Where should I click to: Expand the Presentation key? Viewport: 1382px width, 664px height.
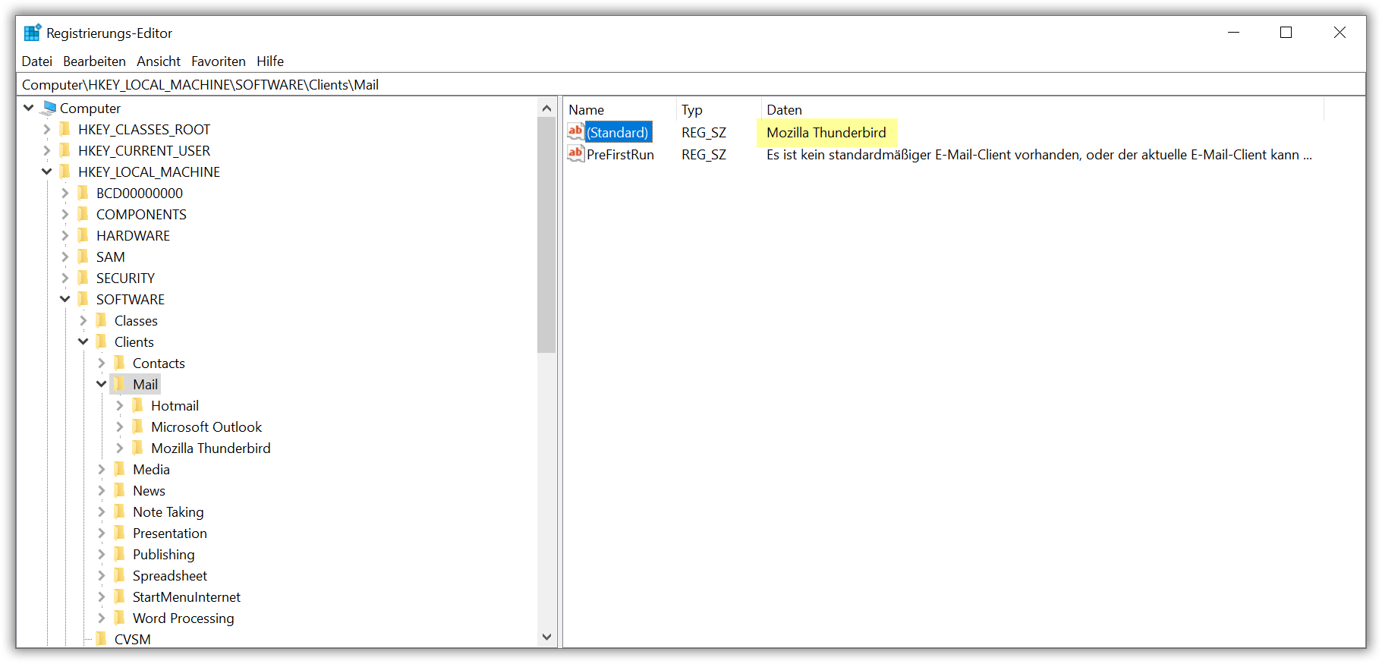(x=102, y=533)
